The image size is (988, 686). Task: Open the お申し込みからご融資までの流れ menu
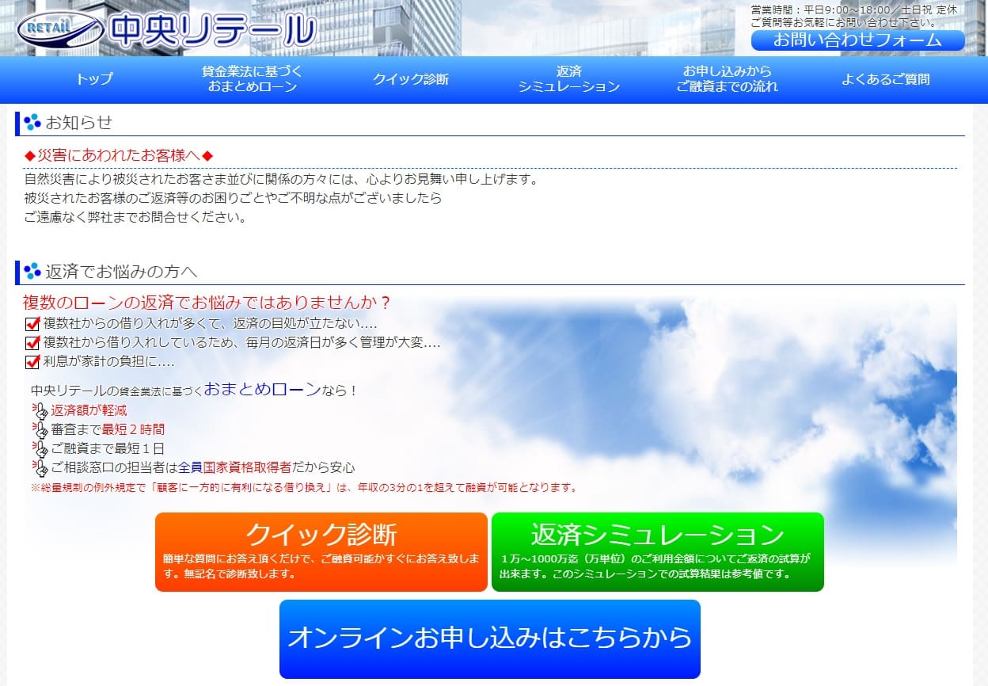(725, 79)
